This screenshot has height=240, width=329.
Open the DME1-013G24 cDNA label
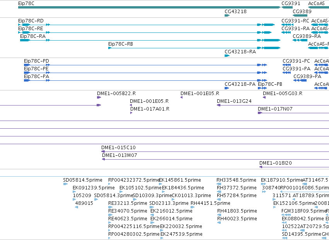234,101
